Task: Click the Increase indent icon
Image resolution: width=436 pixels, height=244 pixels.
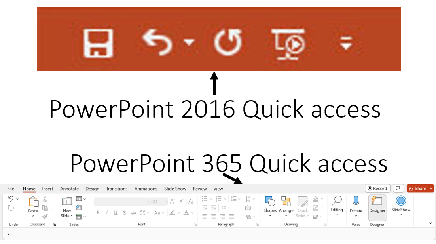Action: click(x=214, y=208)
